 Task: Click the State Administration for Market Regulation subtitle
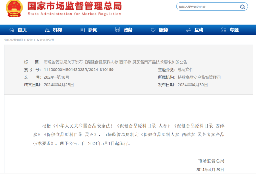coord(74,14)
